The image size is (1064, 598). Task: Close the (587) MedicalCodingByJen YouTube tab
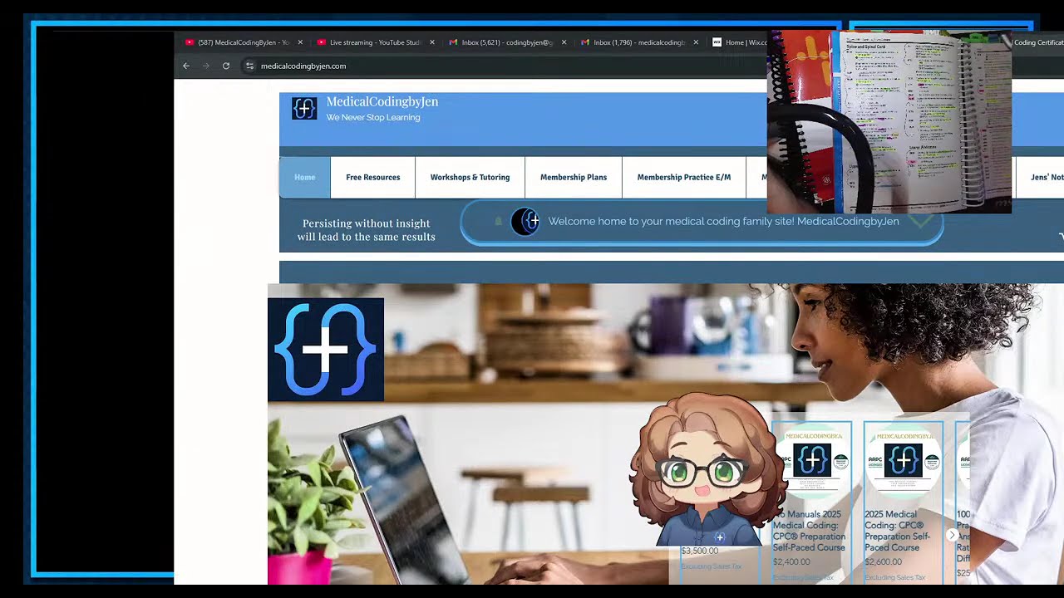click(300, 42)
